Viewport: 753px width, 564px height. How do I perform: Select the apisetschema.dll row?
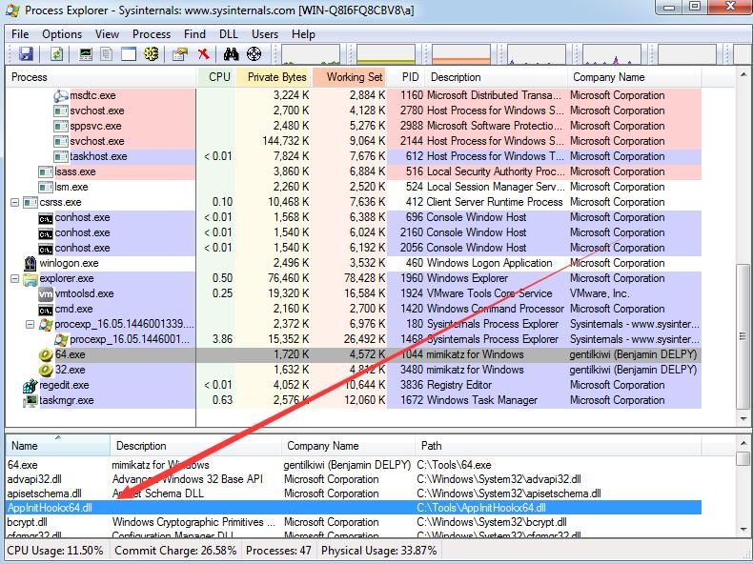click(354, 493)
